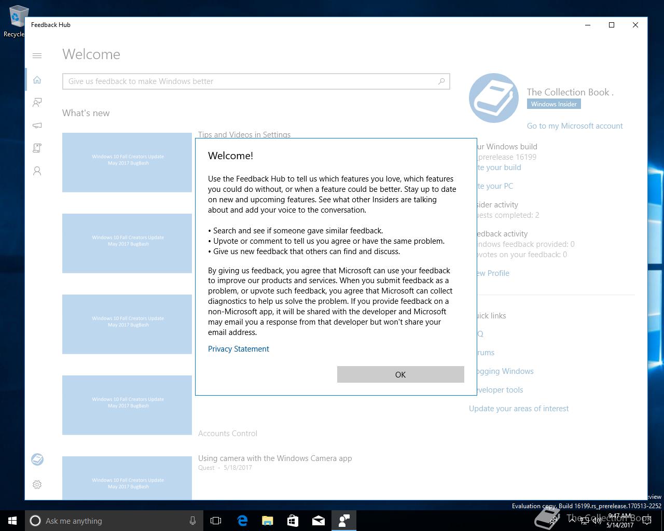Screen dimensions: 664x531
Task: Select the Home icon in sidebar
Action: (37, 80)
